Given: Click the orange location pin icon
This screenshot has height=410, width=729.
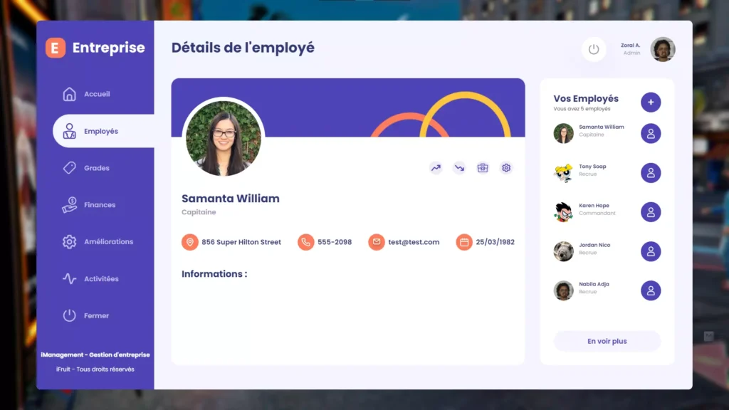Looking at the screenshot, I should pyautogui.click(x=189, y=242).
